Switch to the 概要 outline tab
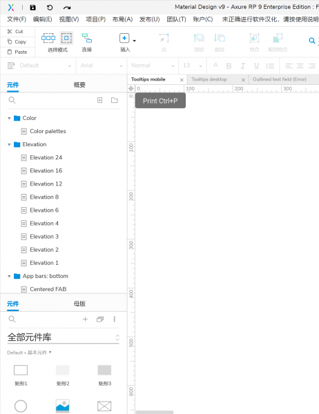The width and height of the screenshot is (319, 414). (79, 85)
